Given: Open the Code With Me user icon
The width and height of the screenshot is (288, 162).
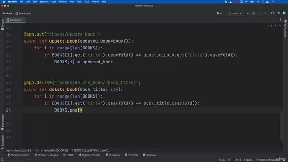Looking at the screenshot, I should click(x=219, y=13).
